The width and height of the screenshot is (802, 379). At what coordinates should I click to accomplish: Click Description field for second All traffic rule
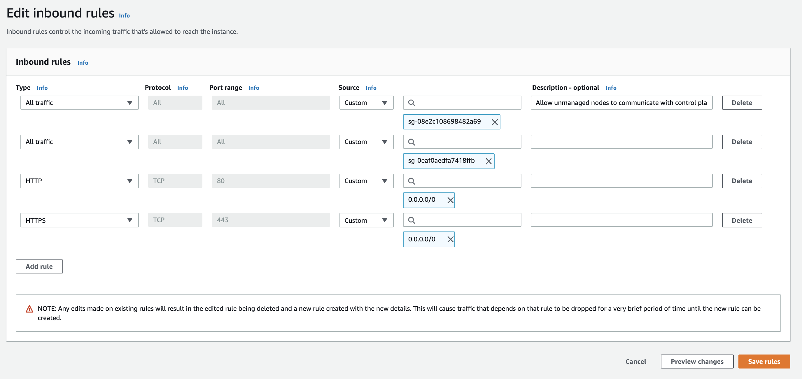(x=621, y=141)
